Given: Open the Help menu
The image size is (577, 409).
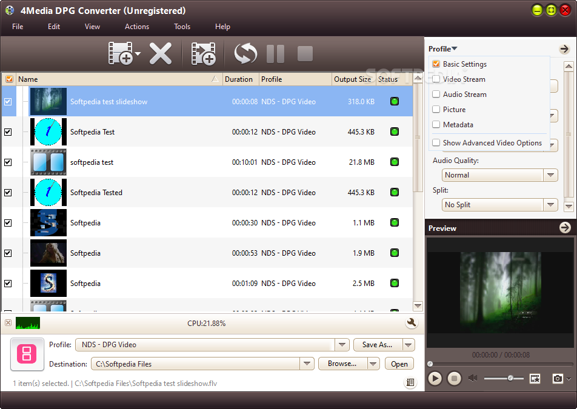Looking at the screenshot, I should [x=222, y=27].
